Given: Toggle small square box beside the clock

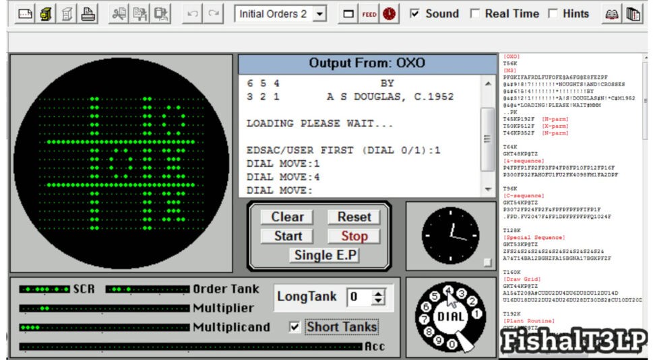Looking at the screenshot, I should coord(487,262).
